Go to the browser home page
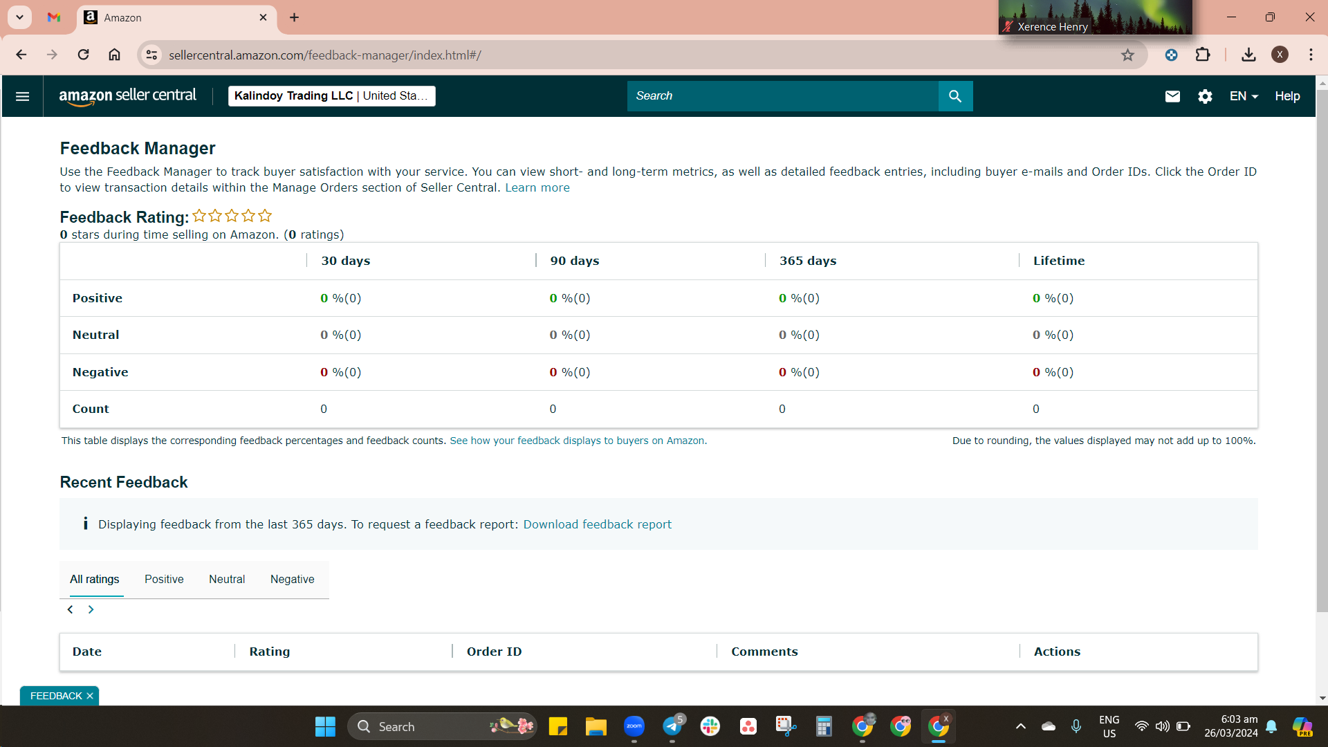The image size is (1328, 747). [x=114, y=55]
